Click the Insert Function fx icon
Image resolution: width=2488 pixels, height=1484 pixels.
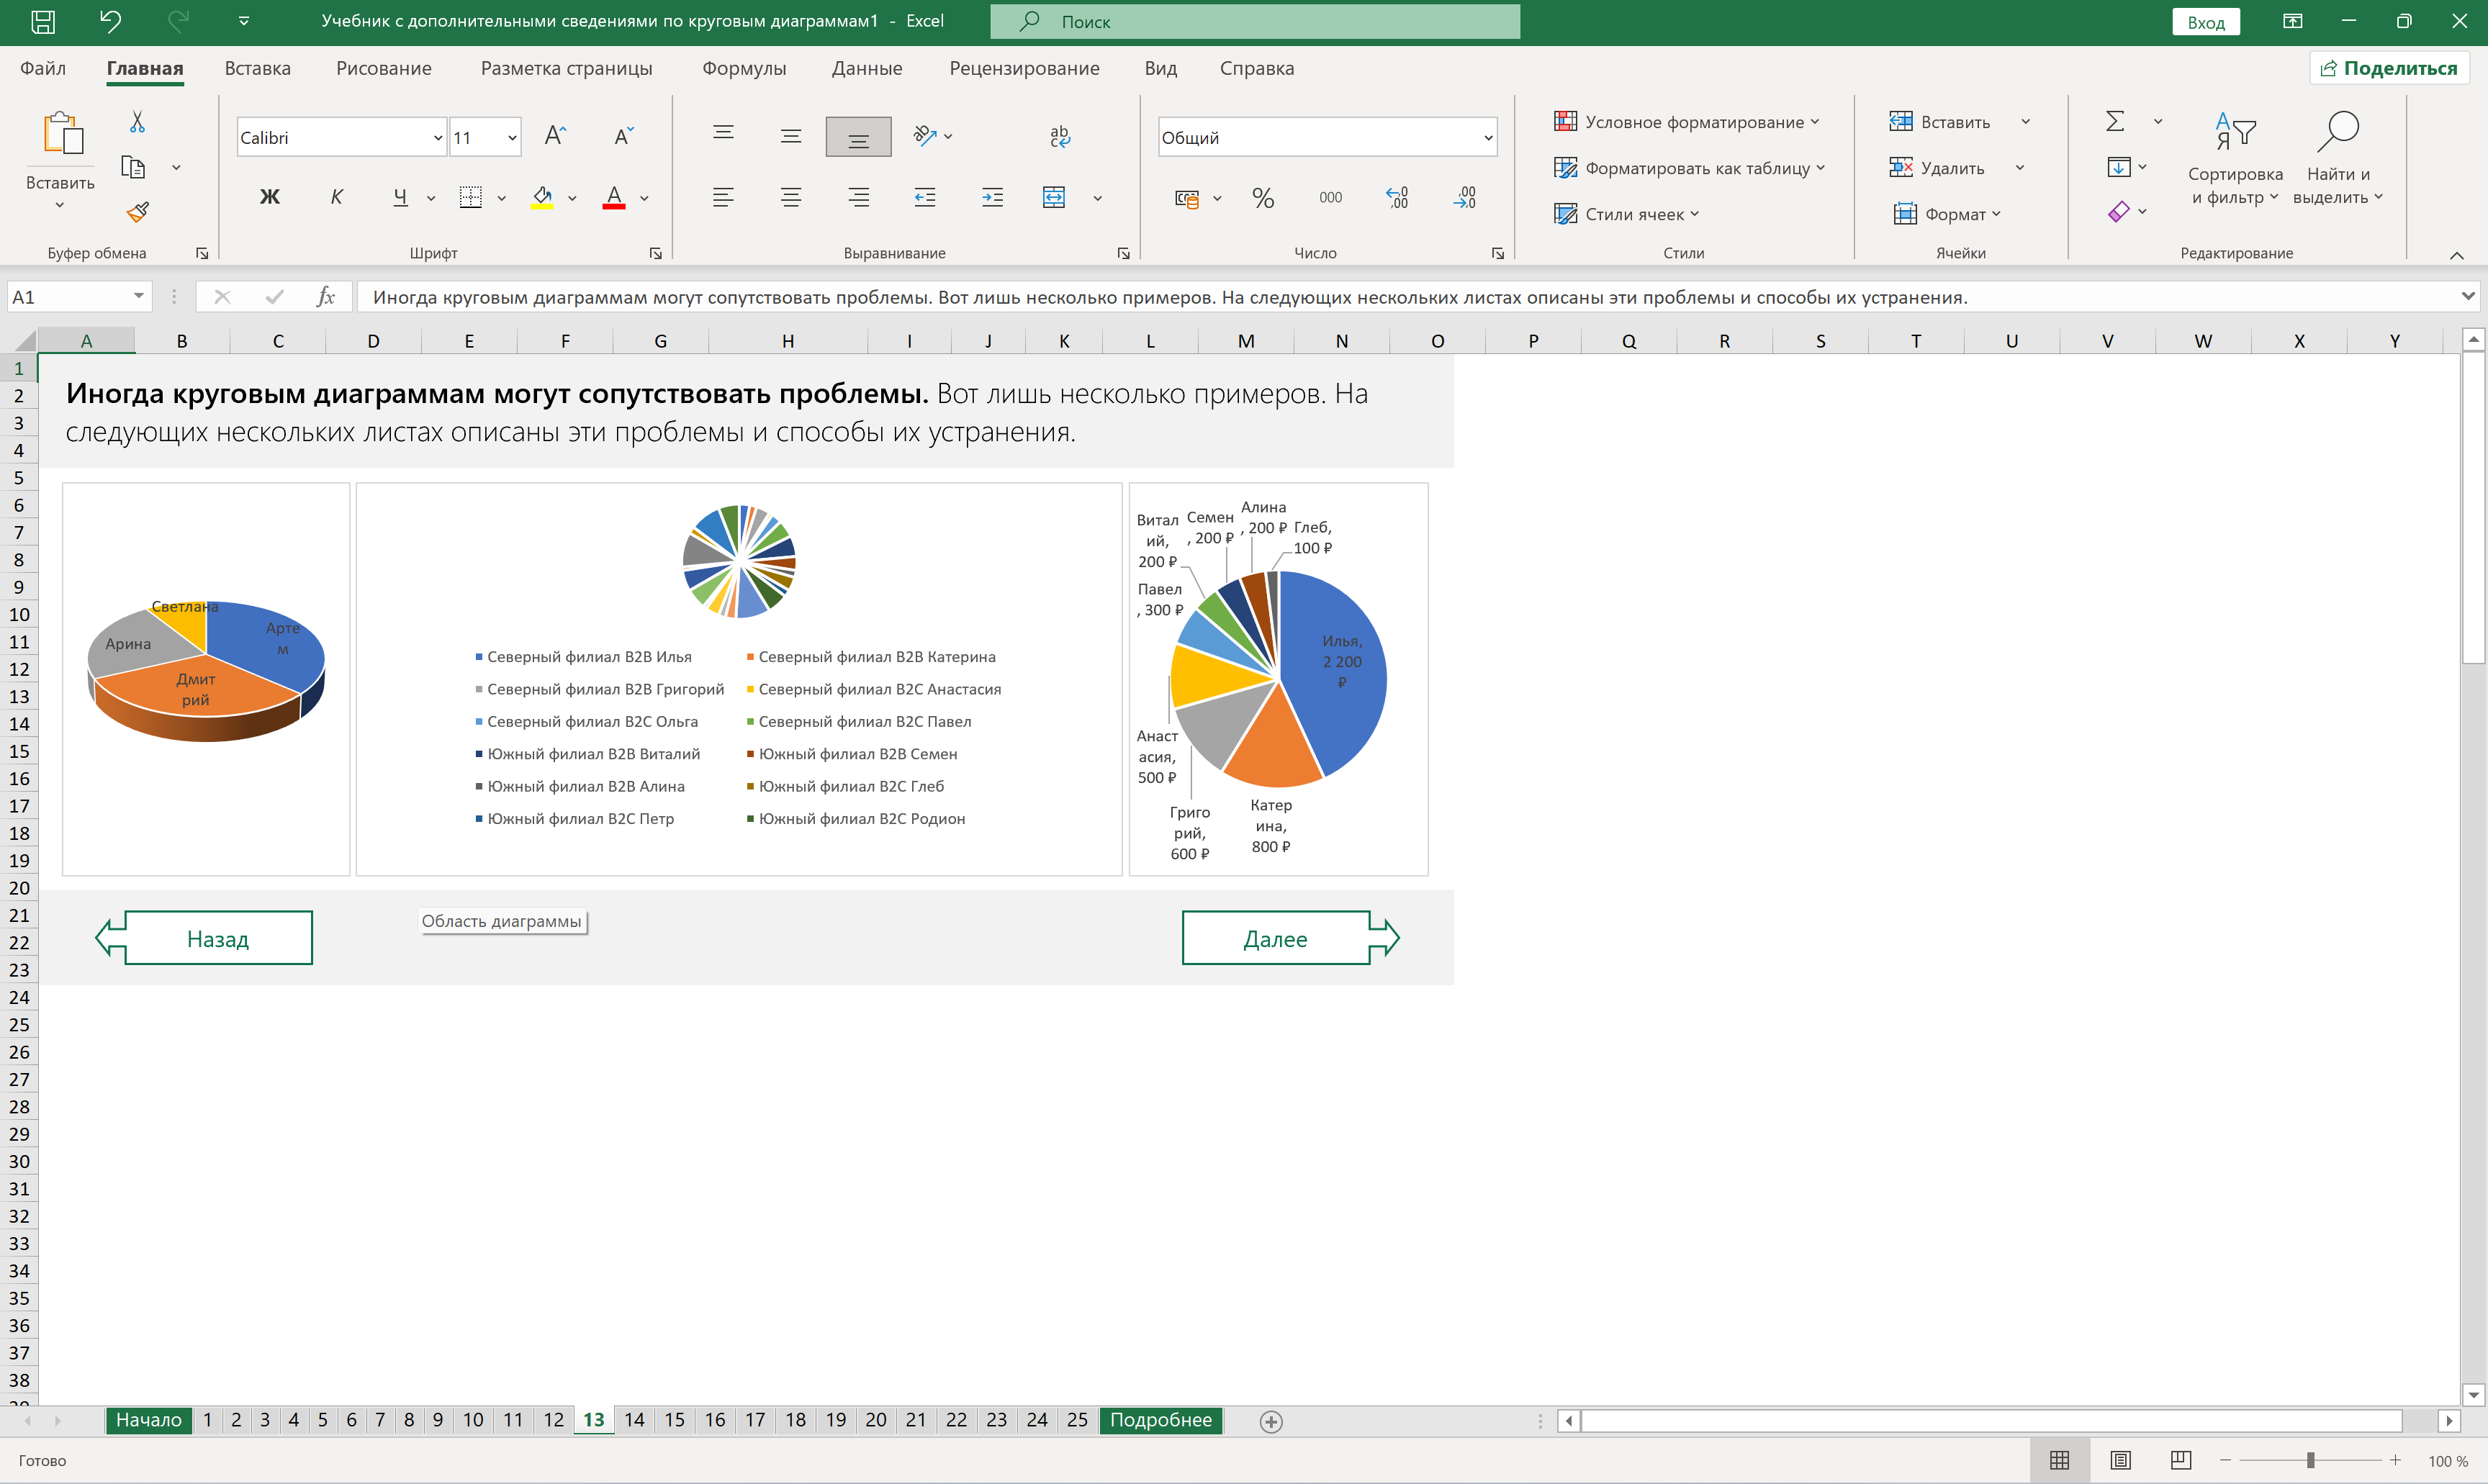tap(325, 297)
